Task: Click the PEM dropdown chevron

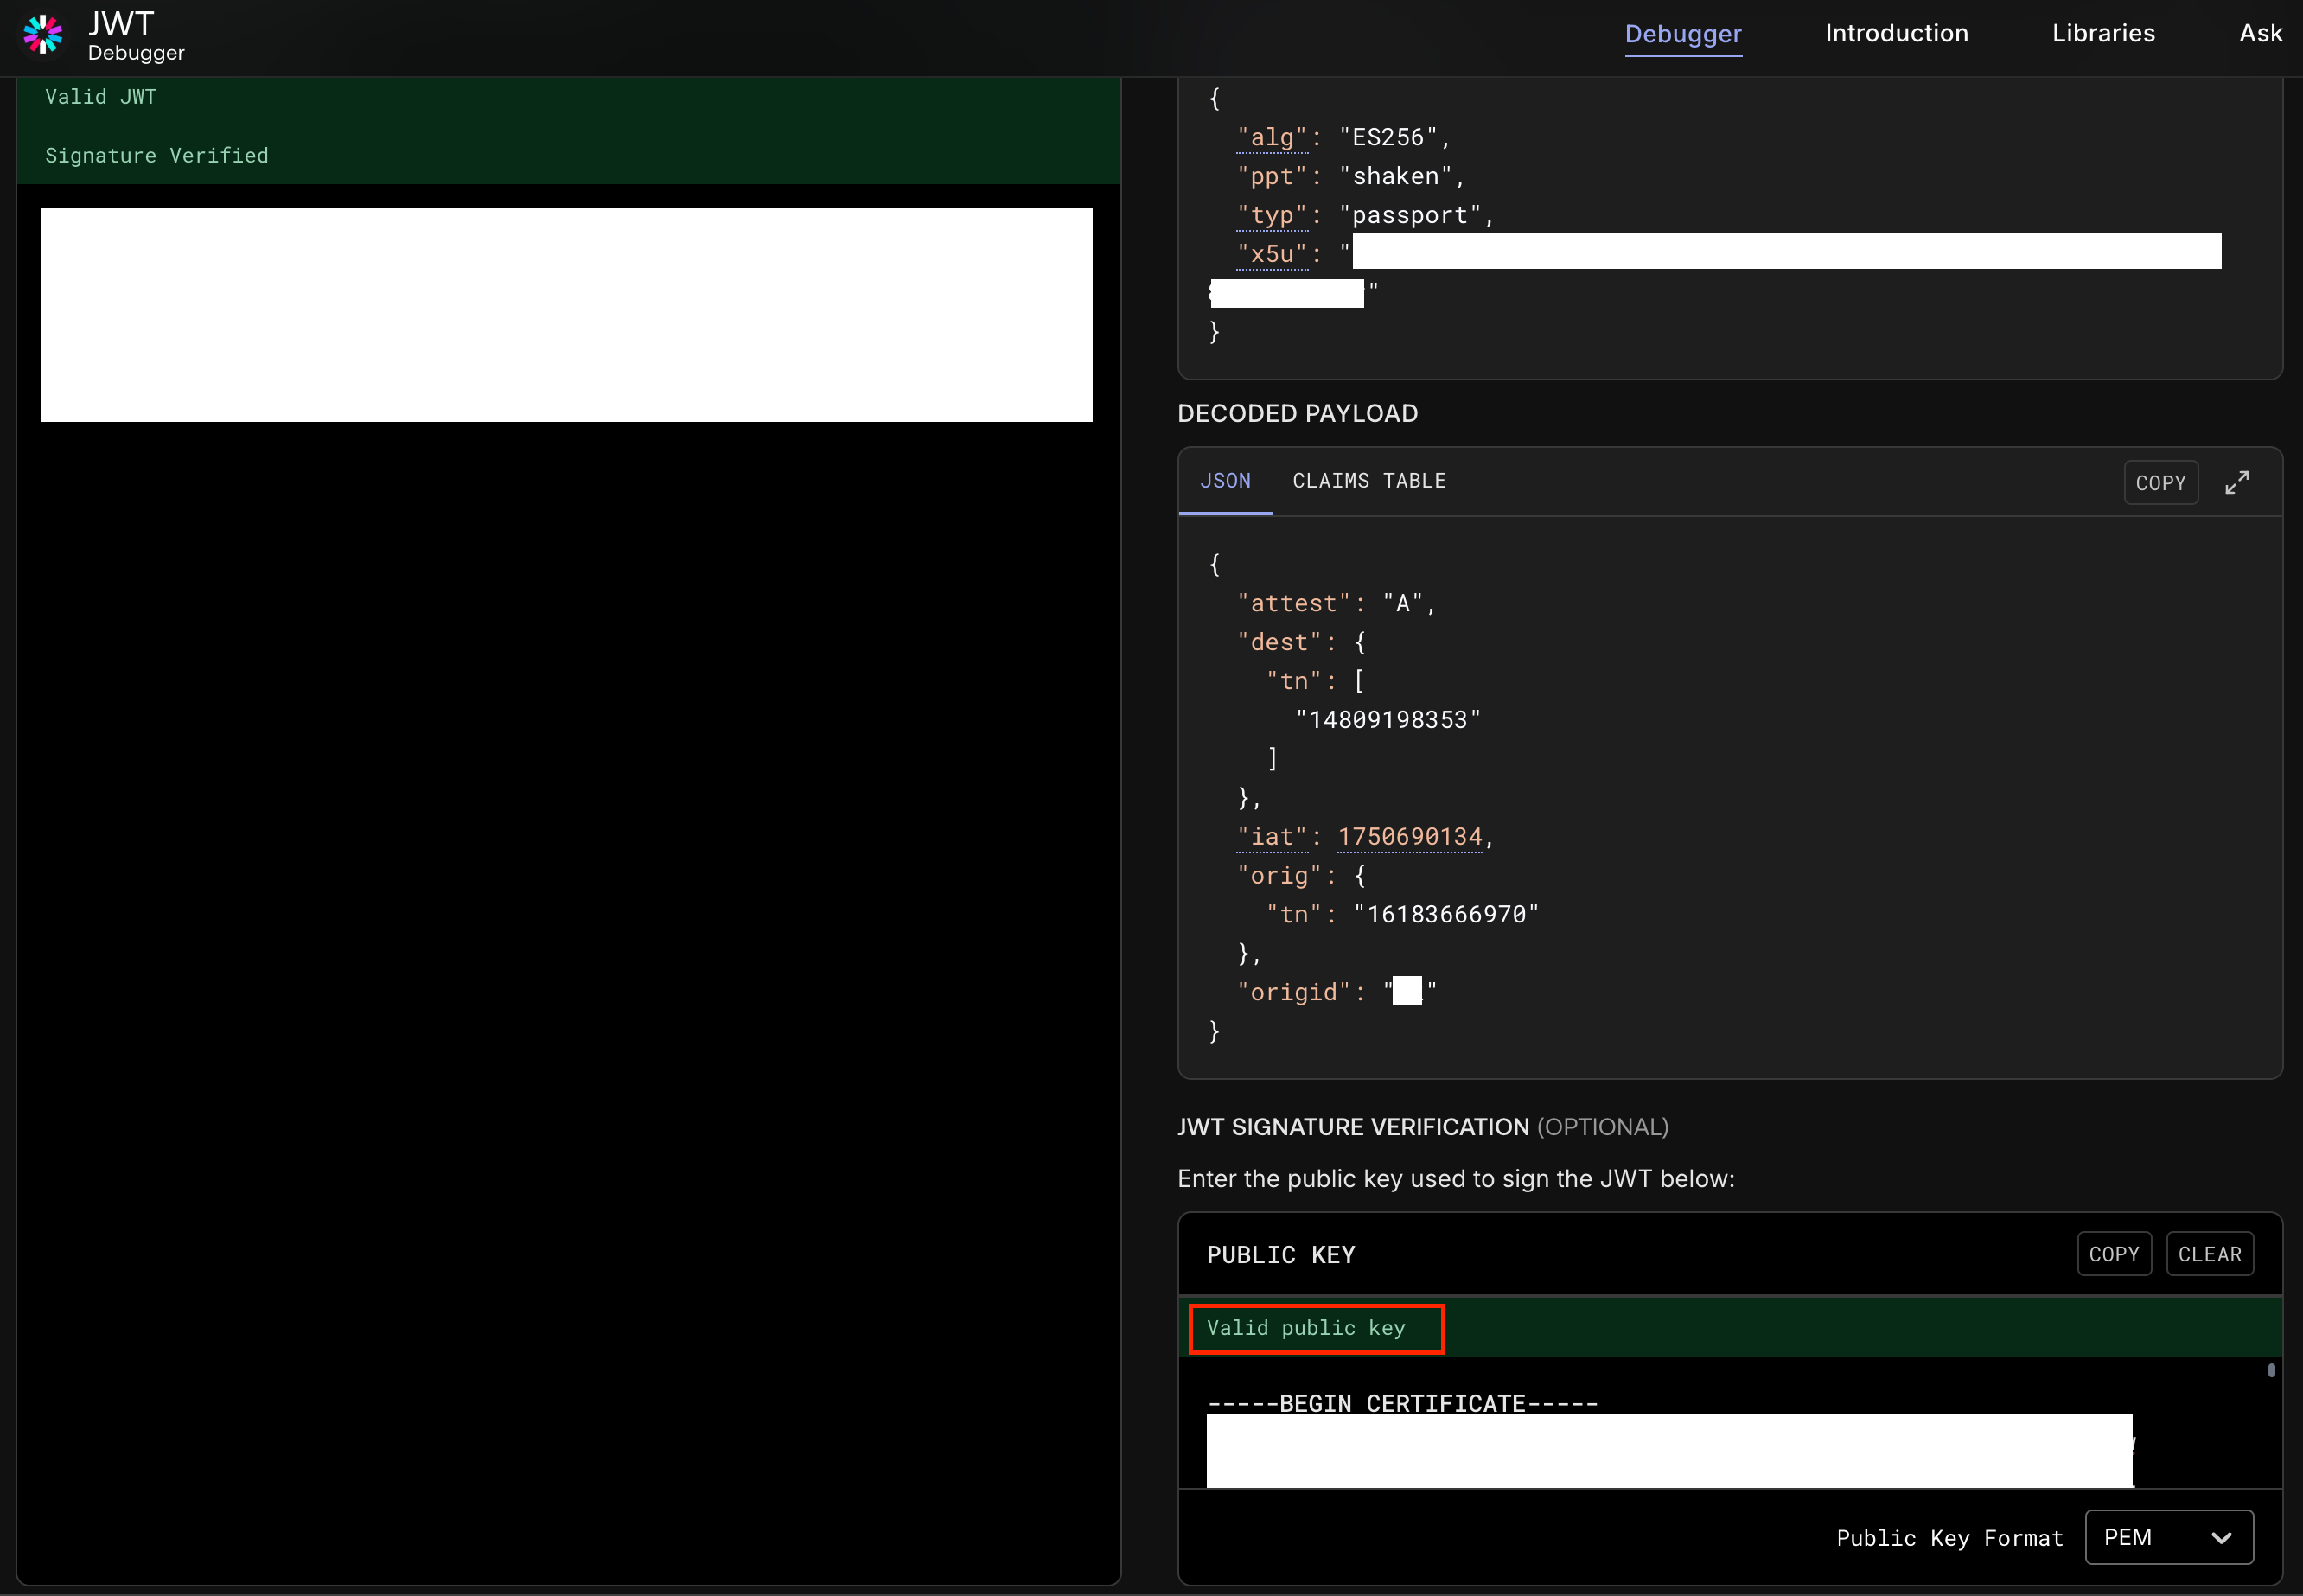Action: 2220,1538
